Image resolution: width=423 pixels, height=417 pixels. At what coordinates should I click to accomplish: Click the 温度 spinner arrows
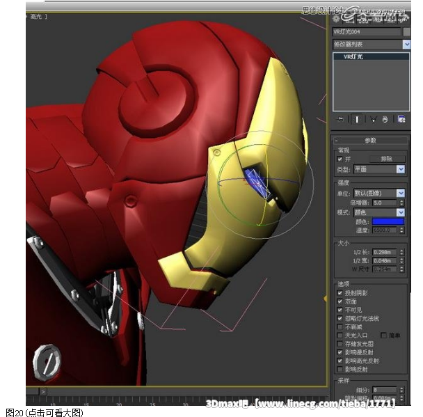(x=401, y=230)
